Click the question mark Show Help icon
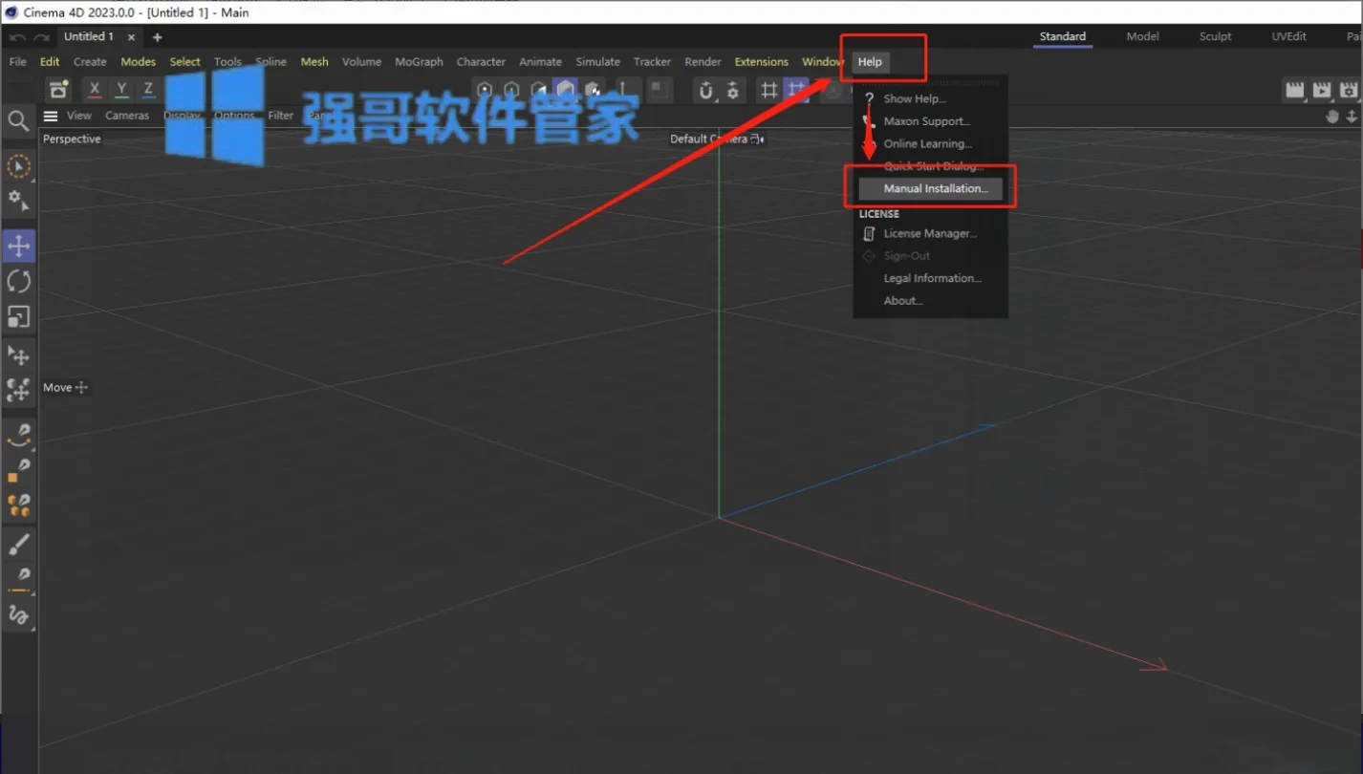Screen dimensions: 1363x774 pos(869,98)
